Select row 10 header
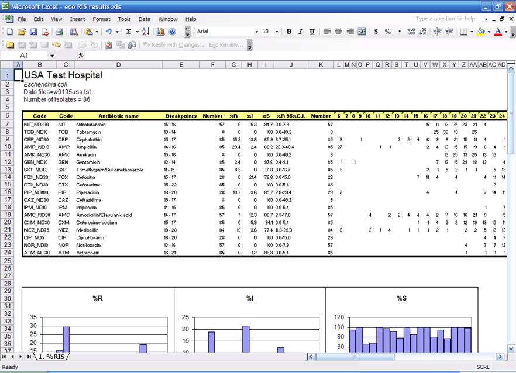 click(x=7, y=147)
